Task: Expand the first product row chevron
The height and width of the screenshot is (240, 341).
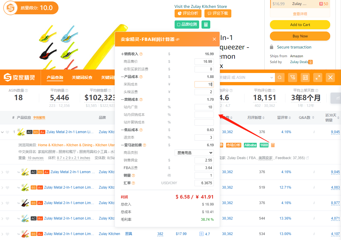Action: point(2,132)
